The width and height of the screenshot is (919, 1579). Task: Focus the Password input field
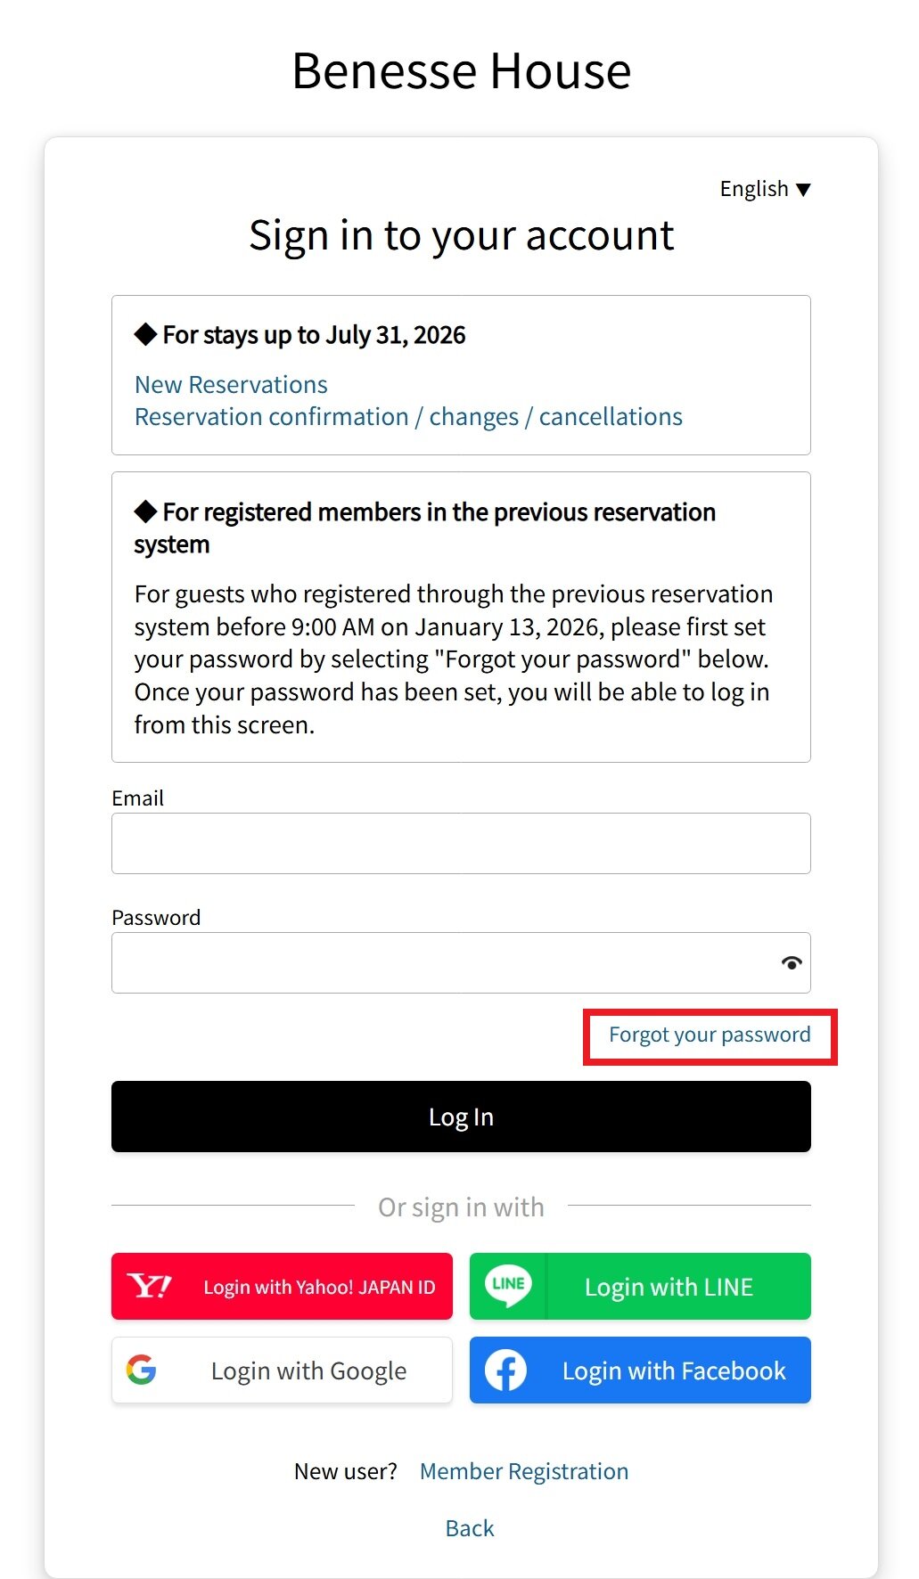443,962
